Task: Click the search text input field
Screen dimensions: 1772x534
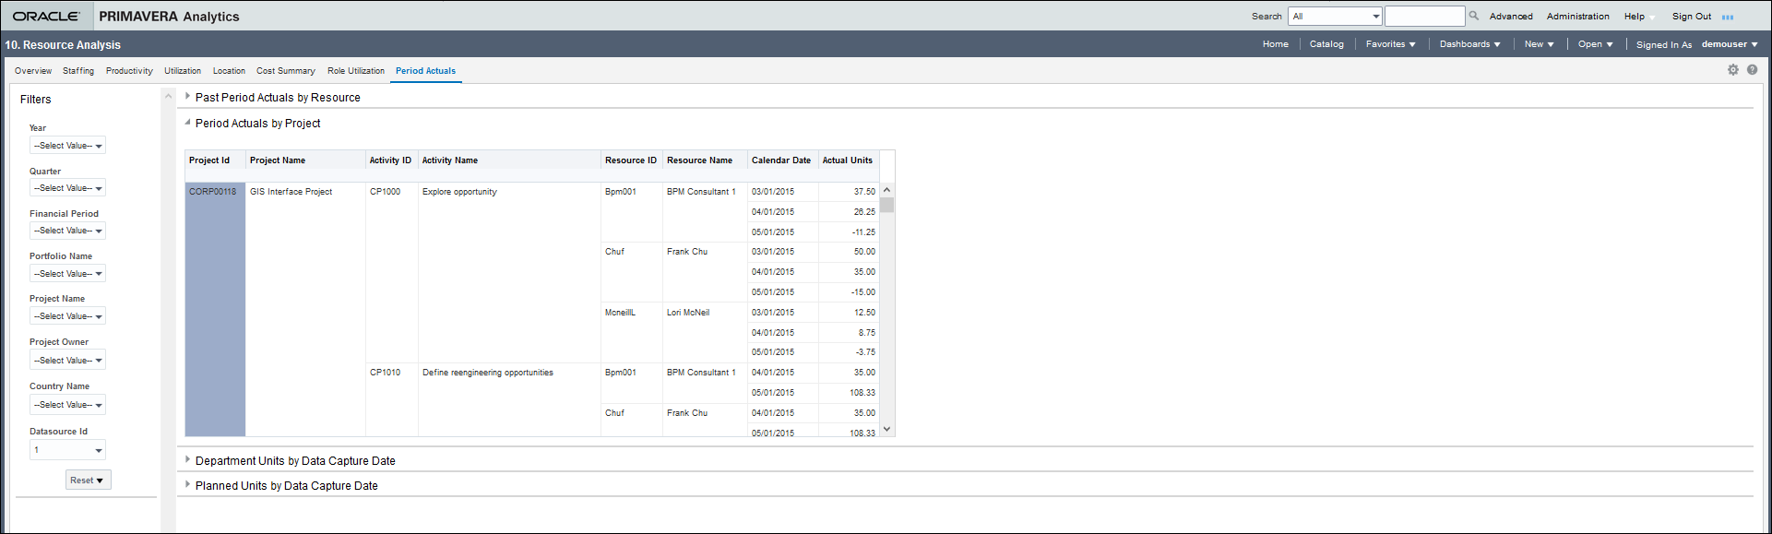Action: pyautogui.click(x=1424, y=16)
